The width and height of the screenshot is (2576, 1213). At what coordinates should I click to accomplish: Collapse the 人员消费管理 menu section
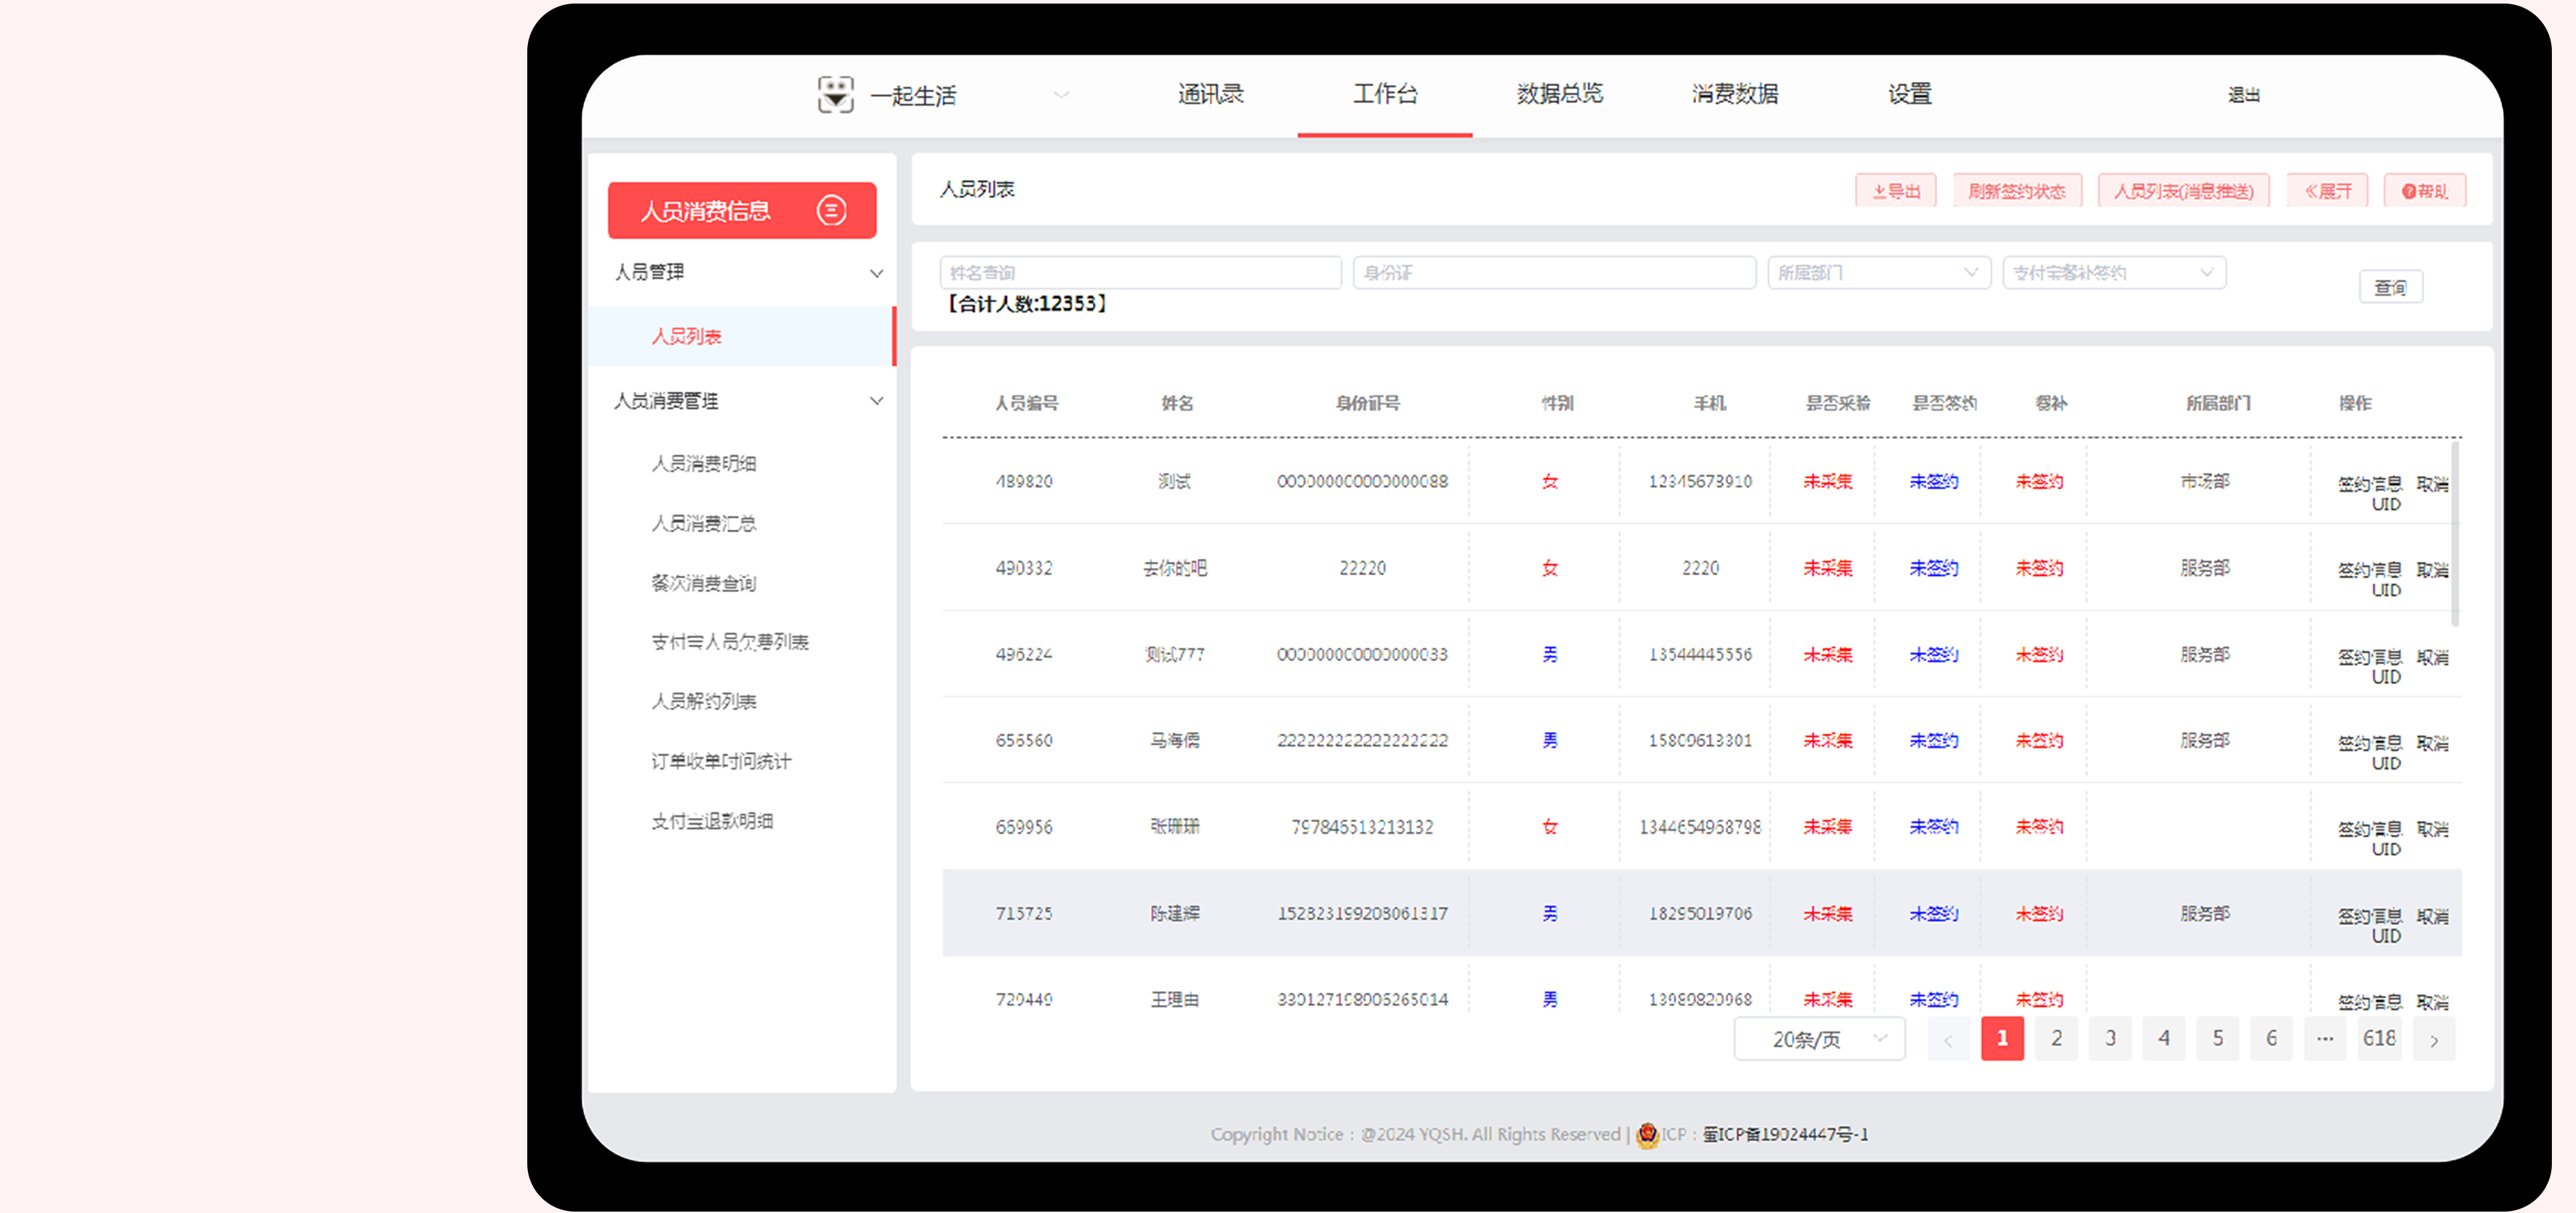coord(876,401)
